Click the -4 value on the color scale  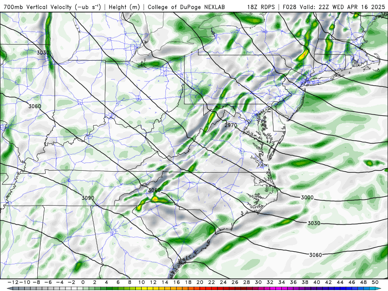(60, 282)
